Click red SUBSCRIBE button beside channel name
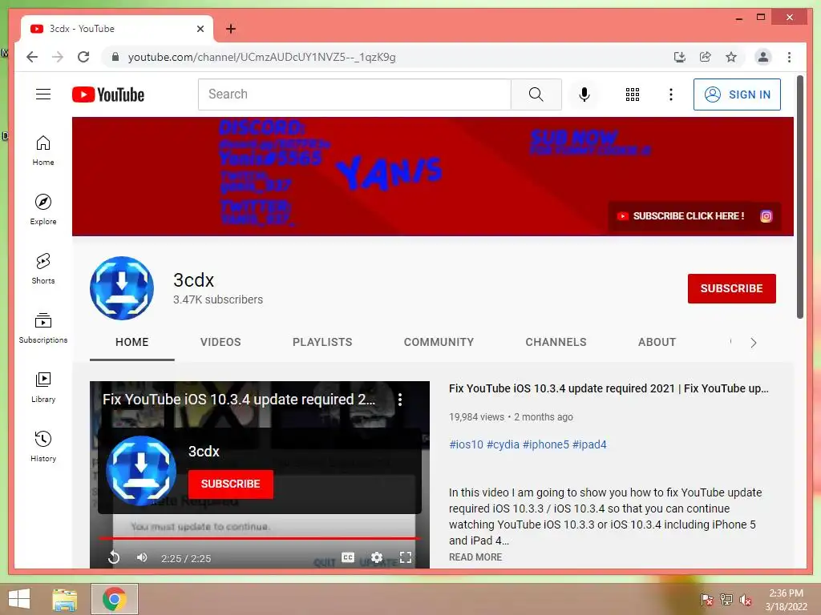Image resolution: width=821 pixels, height=615 pixels. pyautogui.click(x=731, y=288)
